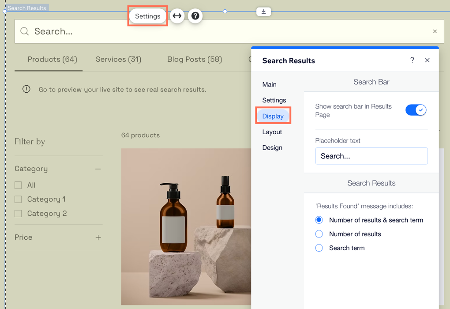Clear search bar with the X icon

click(435, 31)
